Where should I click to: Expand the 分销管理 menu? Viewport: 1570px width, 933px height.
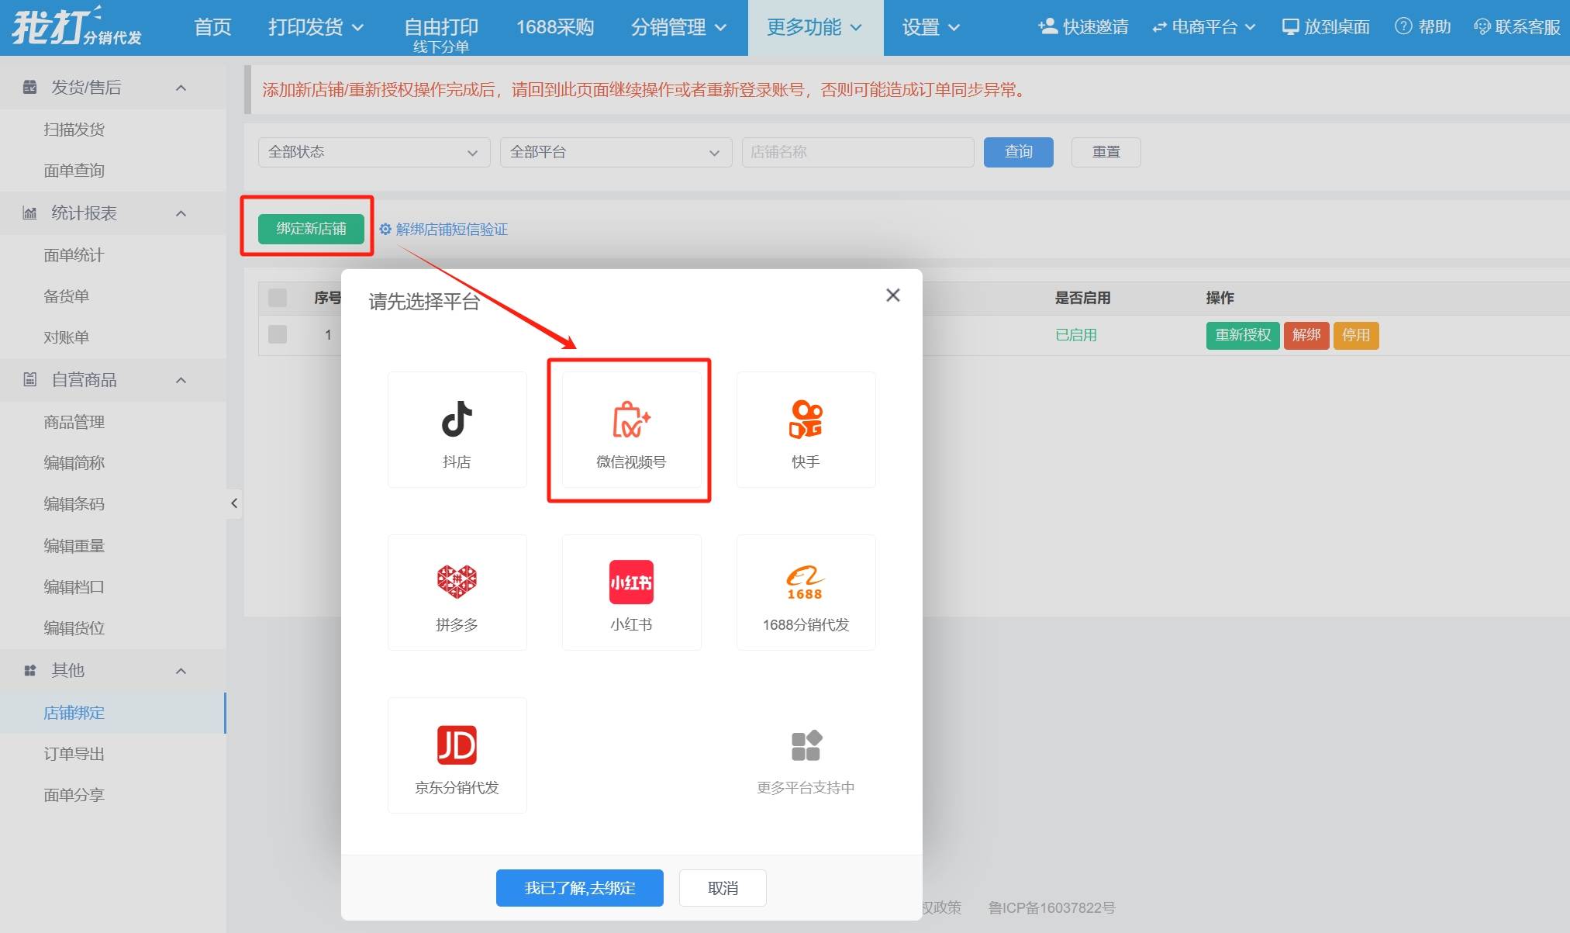click(678, 27)
